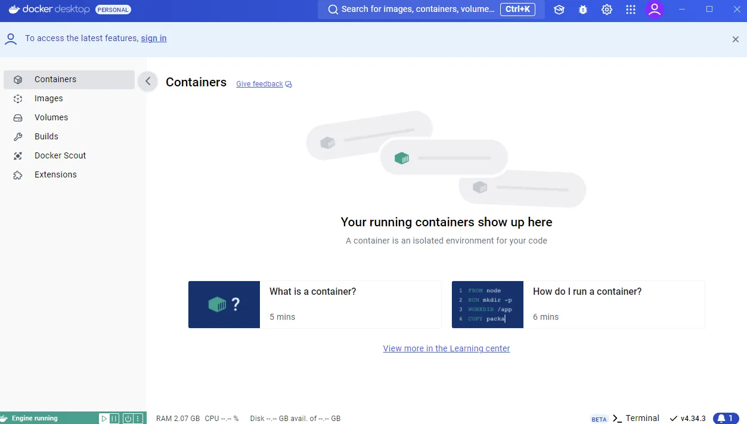Select Containers in the sidebar
The height and width of the screenshot is (424, 747).
pos(69,79)
